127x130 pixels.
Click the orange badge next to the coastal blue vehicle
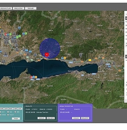pyautogui.click(x=65, y=58)
